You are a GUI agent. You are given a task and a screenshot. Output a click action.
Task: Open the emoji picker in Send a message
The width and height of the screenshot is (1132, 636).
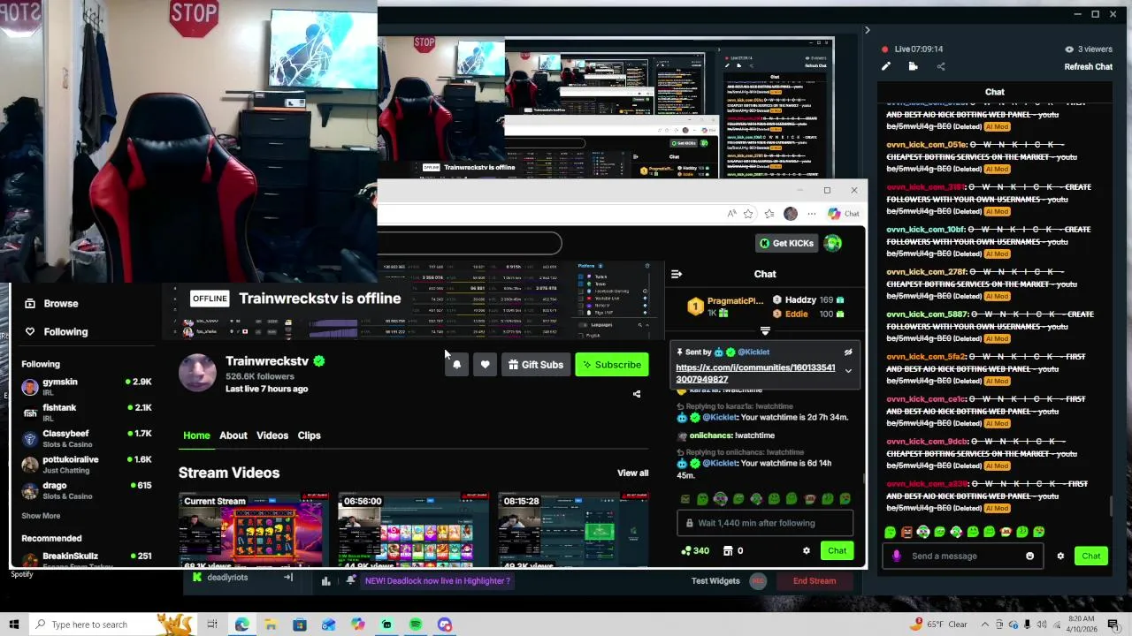[x=1029, y=556]
